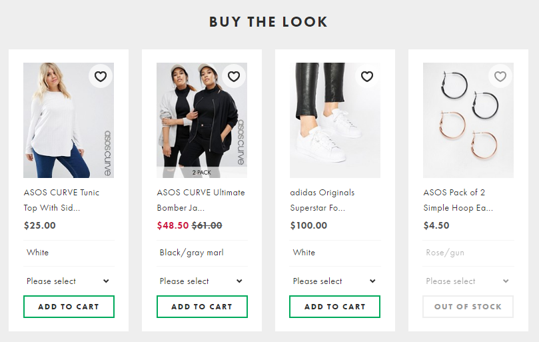Open the Tunic Top product image
Image resolution: width=539 pixels, height=342 pixels.
pyautogui.click(x=69, y=120)
